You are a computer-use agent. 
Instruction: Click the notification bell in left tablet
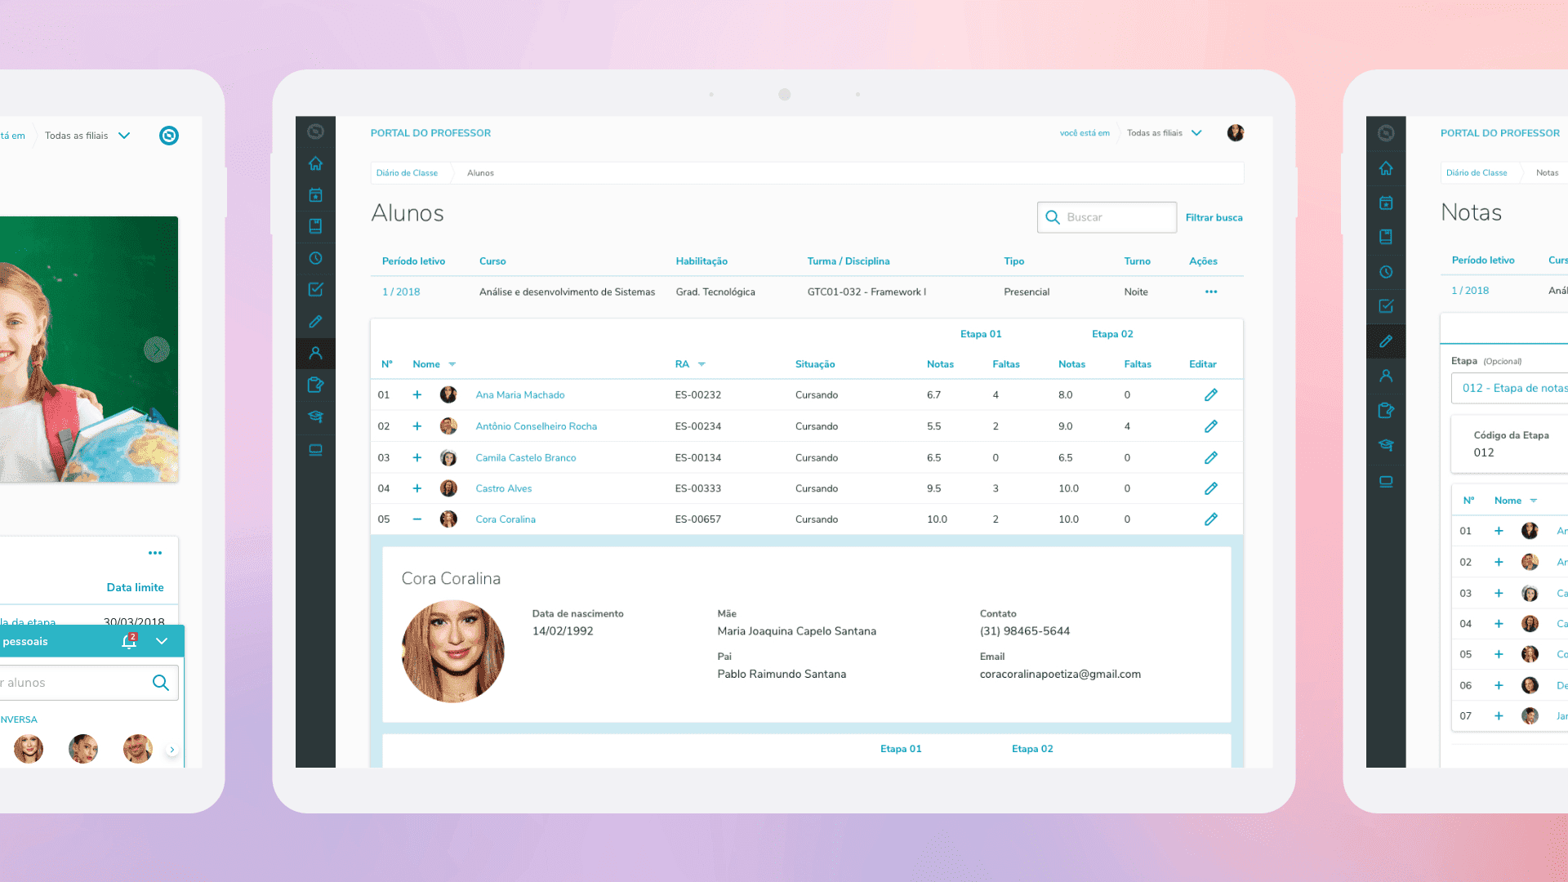[129, 641]
